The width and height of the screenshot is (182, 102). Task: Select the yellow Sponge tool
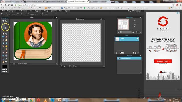pos(6,46)
